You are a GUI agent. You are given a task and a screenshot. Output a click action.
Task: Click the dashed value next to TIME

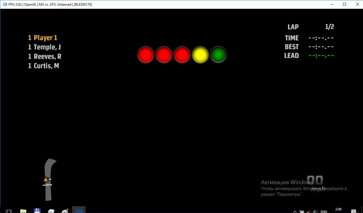pos(321,38)
